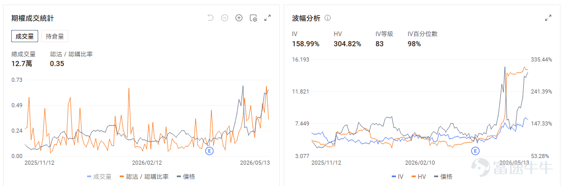The image size is (563, 186).
Task: Click the put/call ratio value 0.35
Action: click(x=57, y=64)
